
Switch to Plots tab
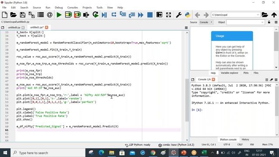246,73
